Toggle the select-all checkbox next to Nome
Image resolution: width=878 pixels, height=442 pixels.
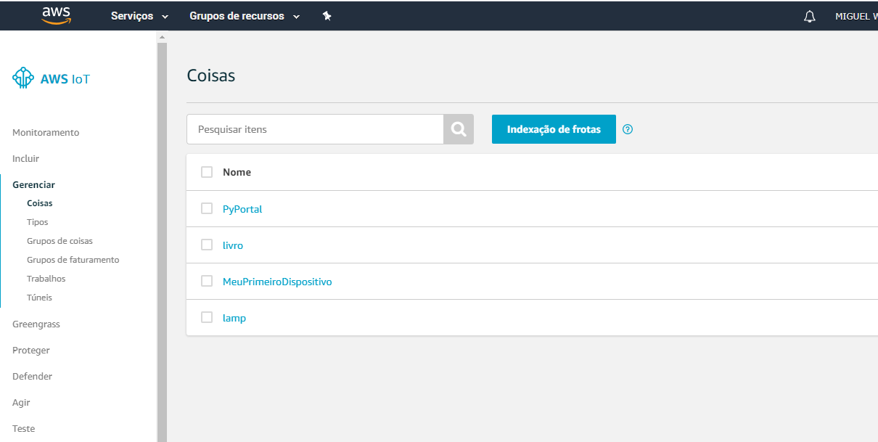207,172
